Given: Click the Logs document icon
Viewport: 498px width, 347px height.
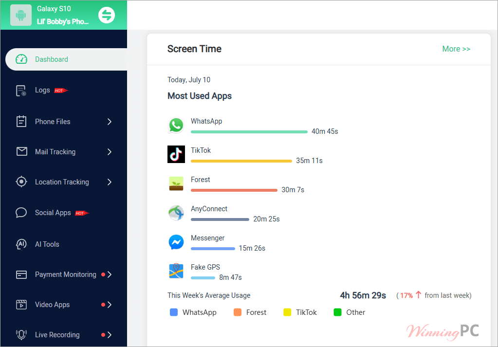Looking at the screenshot, I should click(21, 91).
